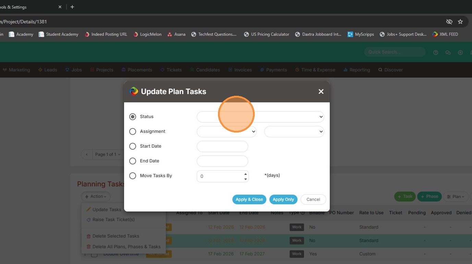This screenshot has width=472, height=264.
Task: Open the Reporting navigation tab
Action: pyautogui.click(x=356, y=70)
